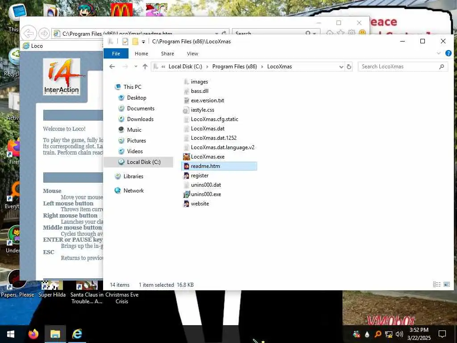Expand the ribbon chevron
This screenshot has width=457, height=343.
[439, 53]
